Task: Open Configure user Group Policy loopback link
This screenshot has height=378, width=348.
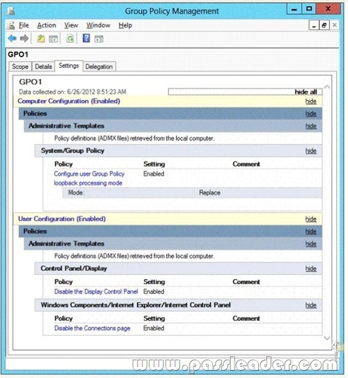Action: point(89,178)
